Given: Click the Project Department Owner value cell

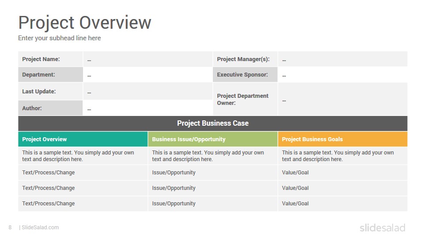Looking at the screenshot, I should (343, 99).
